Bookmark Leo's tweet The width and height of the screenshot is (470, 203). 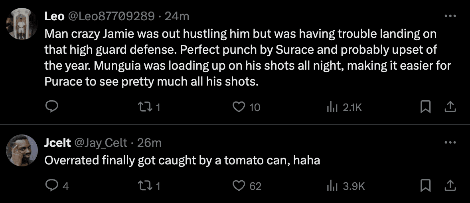(426, 106)
